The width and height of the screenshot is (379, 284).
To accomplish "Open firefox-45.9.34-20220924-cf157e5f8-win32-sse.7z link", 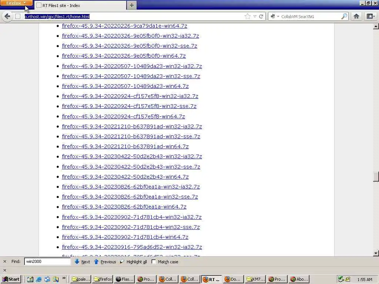I will [x=129, y=106].
